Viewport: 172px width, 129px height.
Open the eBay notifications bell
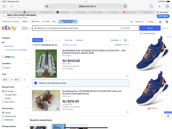pyautogui.click(x=160, y=22)
